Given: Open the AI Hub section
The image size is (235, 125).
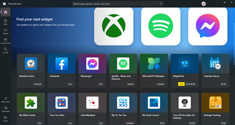Looking at the screenshot, I should (x=6, y=50).
